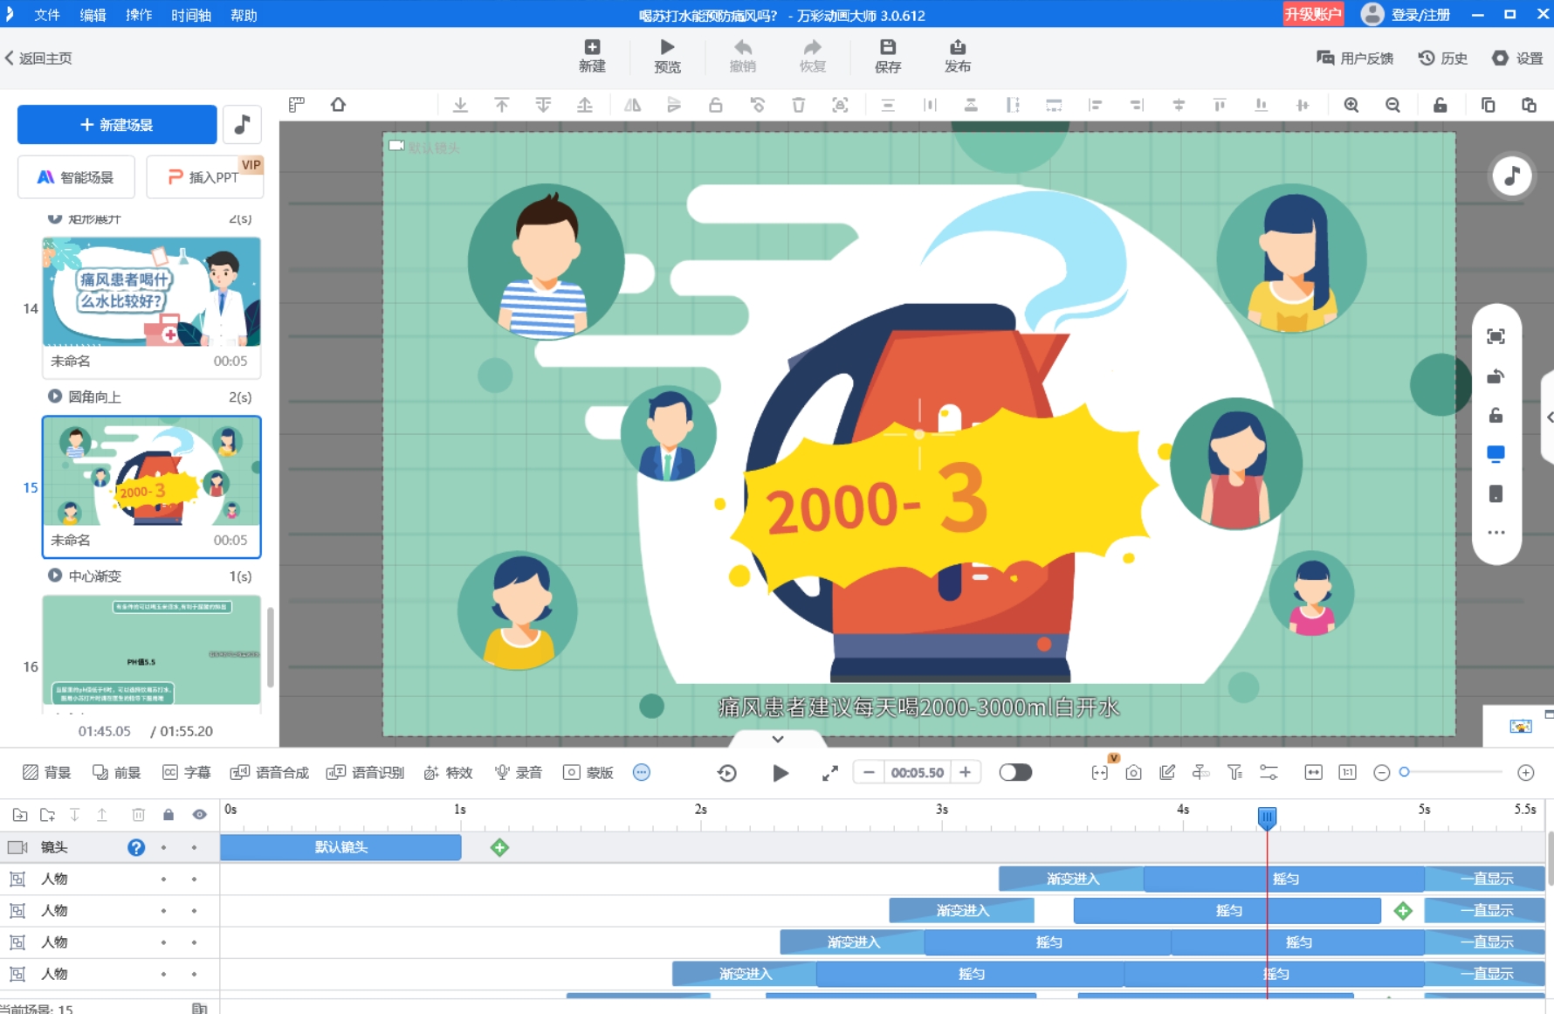Toggle lock icon in right floating panel
1554x1014 pixels.
click(x=1496, y=415)
